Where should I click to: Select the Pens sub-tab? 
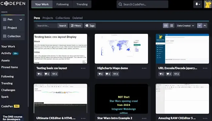pos(37,18)
